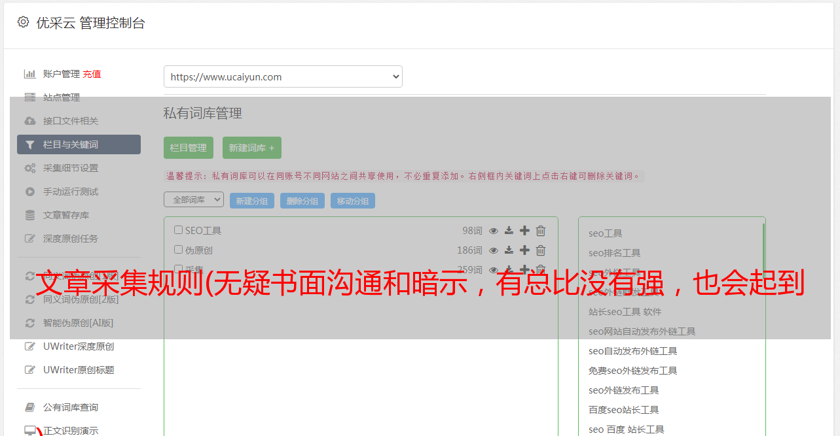Select keyword "百度seo站长工具"
Image resolution: width=840 pixels, height=436 pixels.
click(624, 410)
